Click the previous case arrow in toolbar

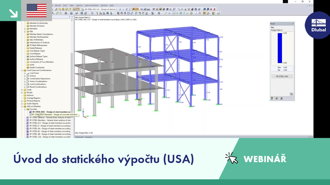click(x=120, y=9)
